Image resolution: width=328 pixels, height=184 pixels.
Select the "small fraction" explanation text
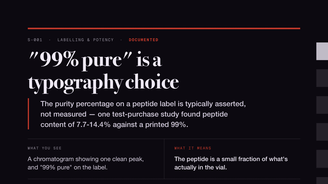pos(231,163)
